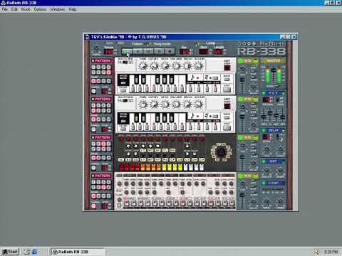Click the Decay knob on the top 303 synth
This screenshot has width=342, height=256.
pyautogui.click(x=187, y=65)
